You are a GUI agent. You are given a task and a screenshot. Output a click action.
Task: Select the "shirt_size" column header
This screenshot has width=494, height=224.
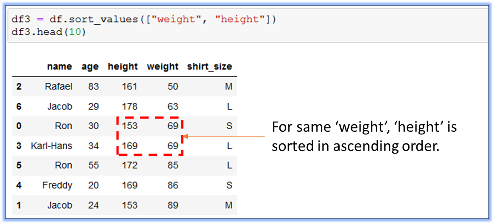tap(209, 67)
